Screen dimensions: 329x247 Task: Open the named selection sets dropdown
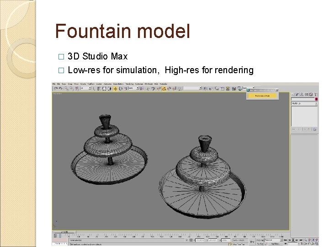click(193, 88)
